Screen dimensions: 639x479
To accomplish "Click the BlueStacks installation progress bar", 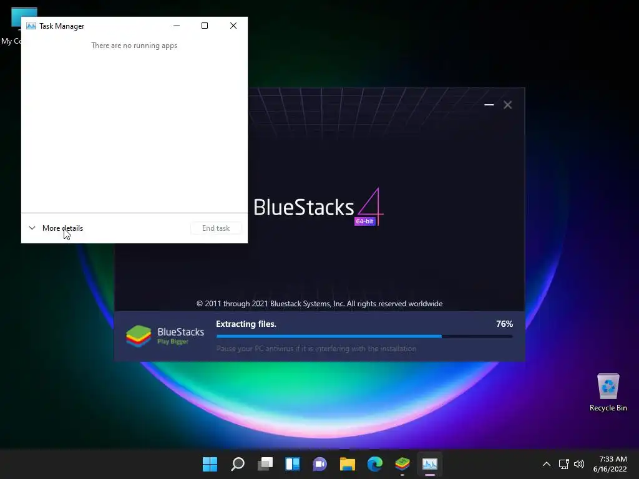I will pos(364,336).
